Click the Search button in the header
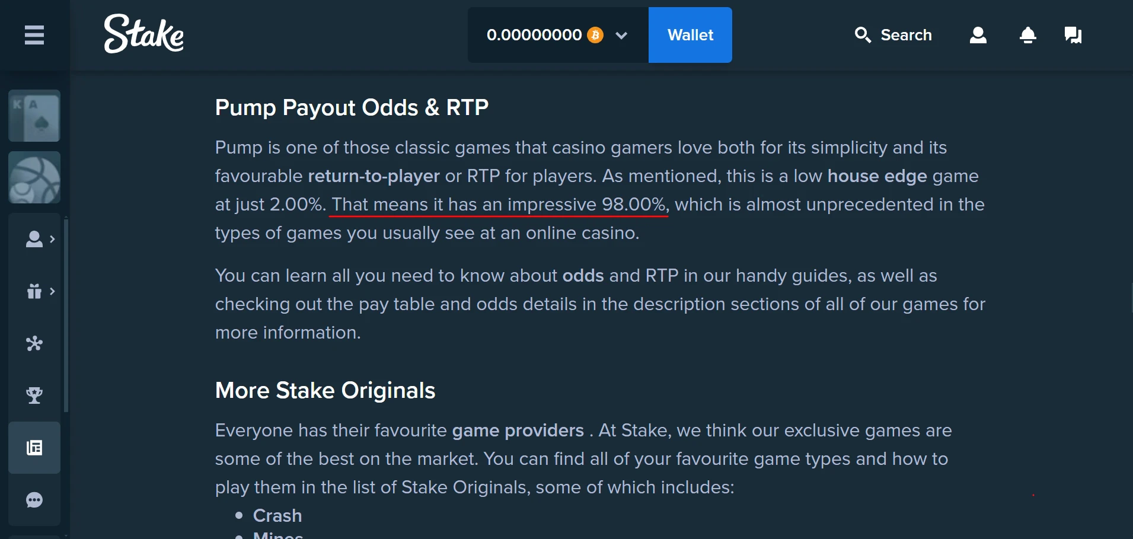Image resolution: width=1133 pixels, height=539 pixels. point(893,35)
